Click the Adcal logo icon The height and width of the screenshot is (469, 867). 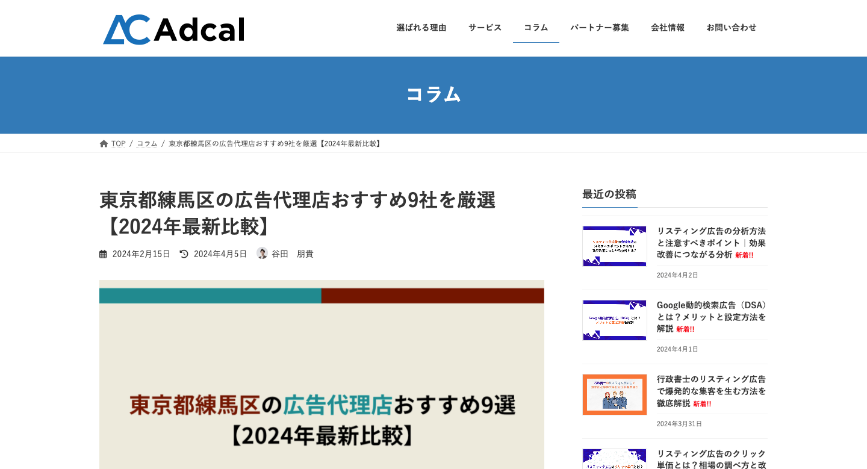(126, 28)
